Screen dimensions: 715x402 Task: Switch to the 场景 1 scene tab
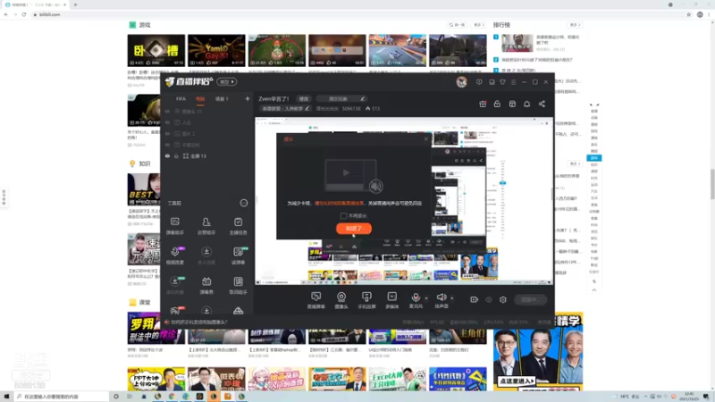(x=222, y=99)
